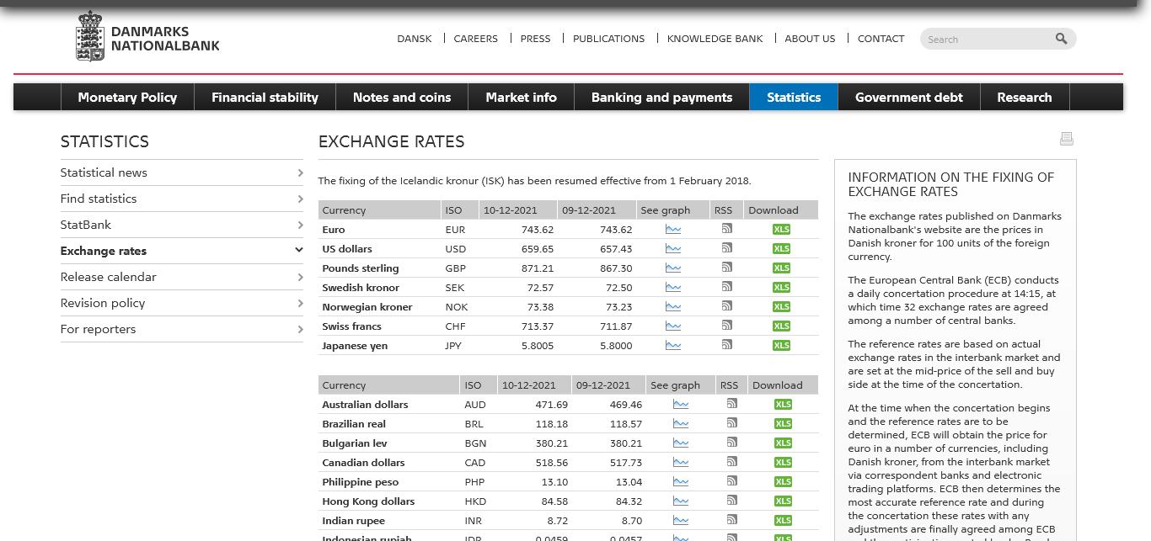1151x541 pixels.
Task: Collapse the Exchange rates sidebar section
Action: (298, 251)
